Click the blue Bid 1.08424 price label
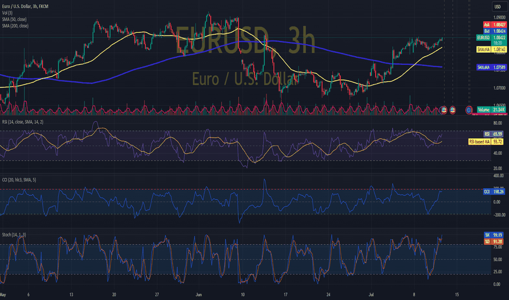Screen dimensions: 509x300 coord(495,31)
